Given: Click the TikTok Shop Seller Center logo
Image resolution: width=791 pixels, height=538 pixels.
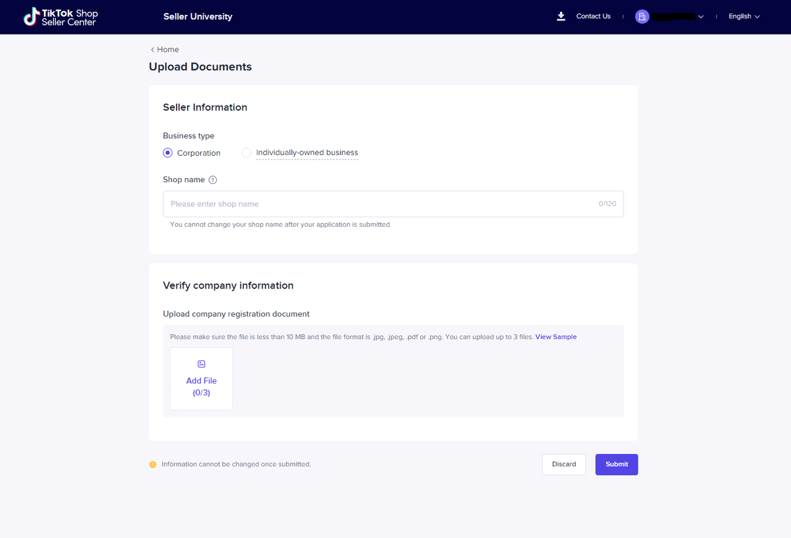Looking at the screenshot, I should [61, 17].
